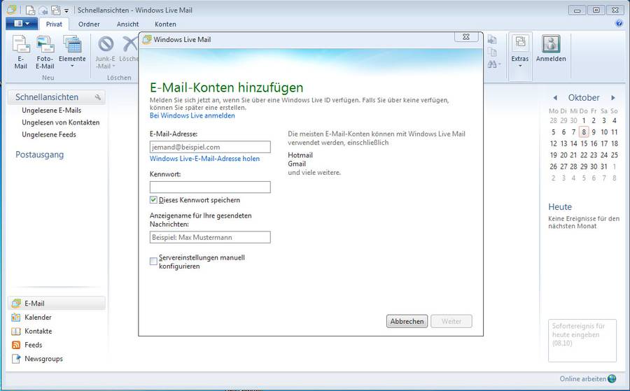Click the Anzeigename input field
Viewport: 630px width, 391px height.
point(210,237)
